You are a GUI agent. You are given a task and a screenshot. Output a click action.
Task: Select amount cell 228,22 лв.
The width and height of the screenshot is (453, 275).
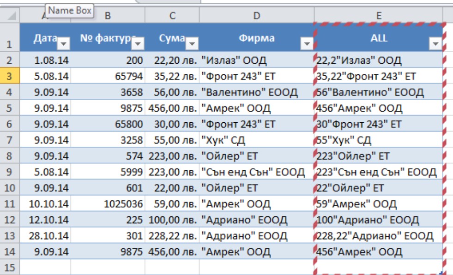tap(172, 235)
